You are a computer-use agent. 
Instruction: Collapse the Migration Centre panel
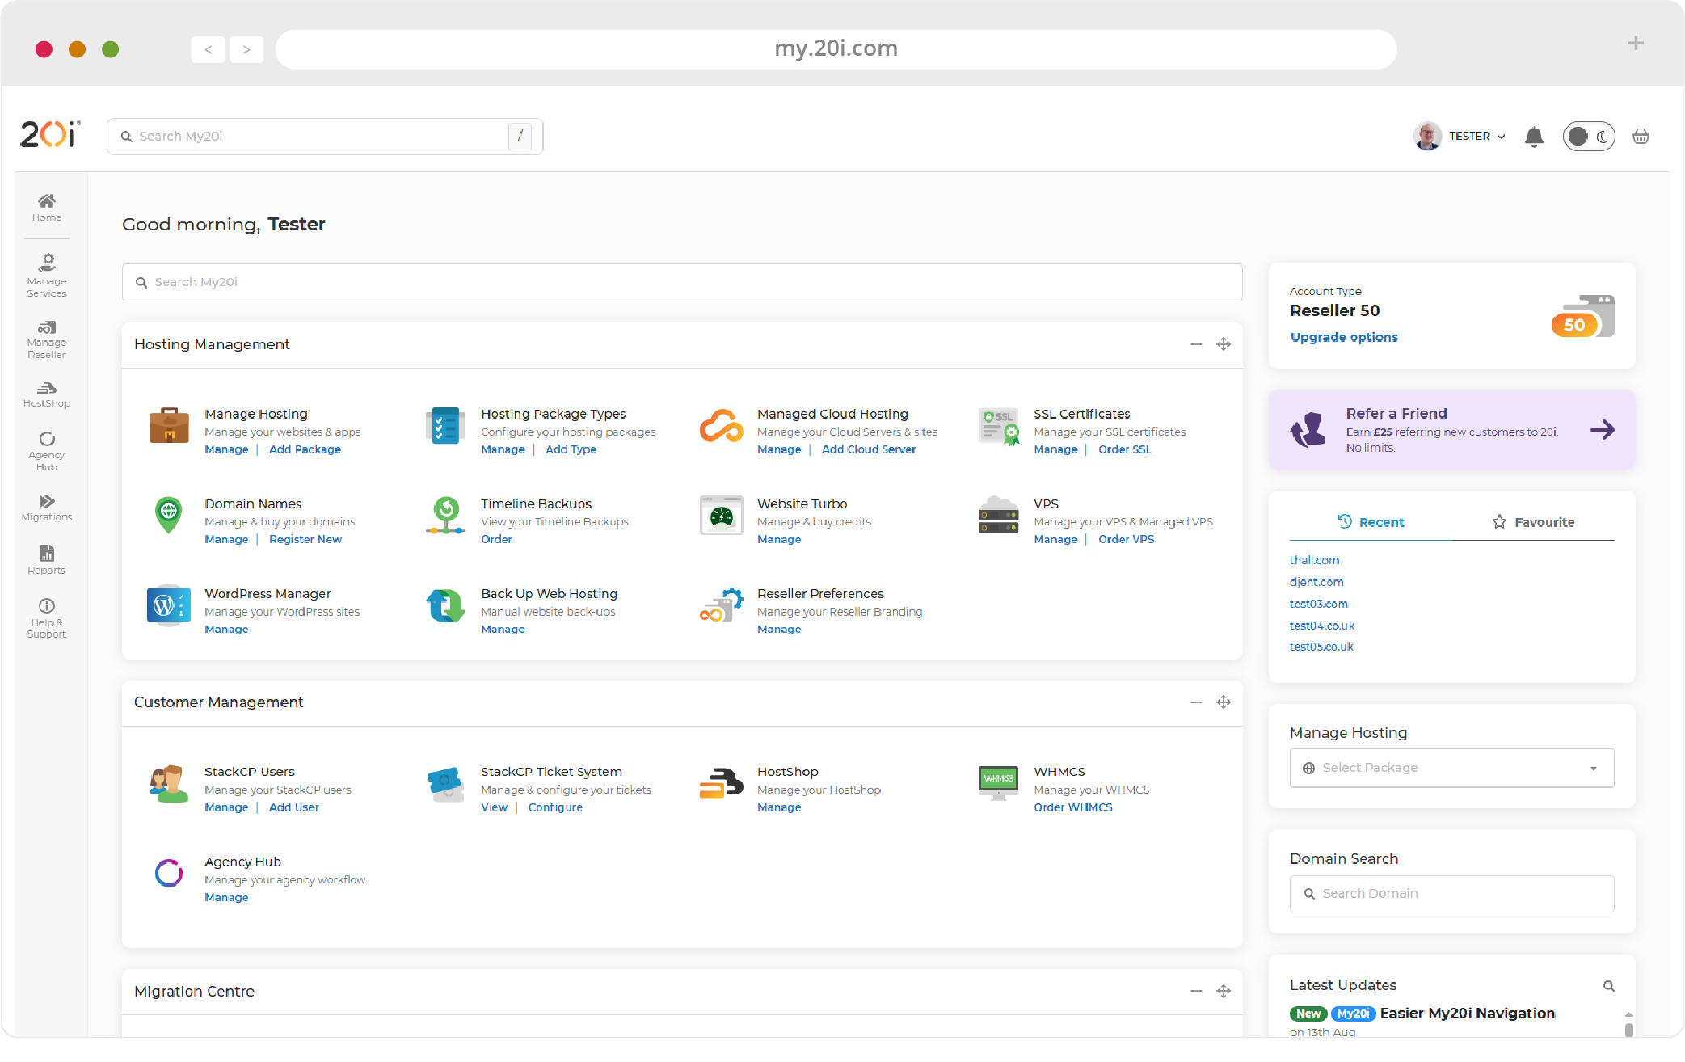(x=1196, y=992)
